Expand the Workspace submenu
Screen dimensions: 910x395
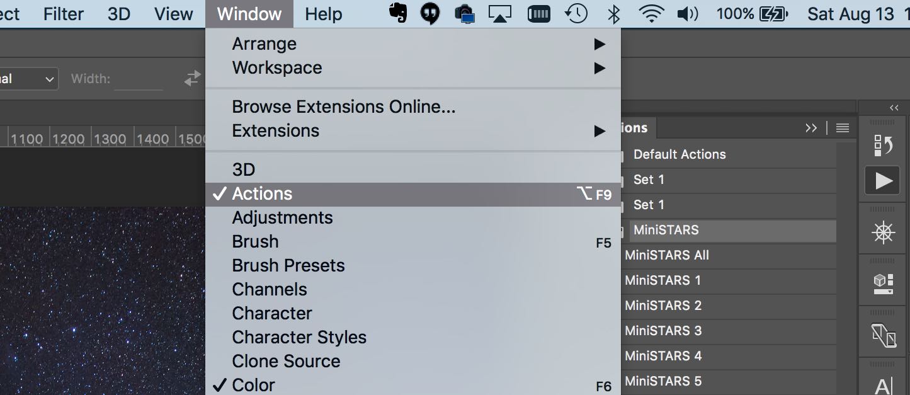412,68
